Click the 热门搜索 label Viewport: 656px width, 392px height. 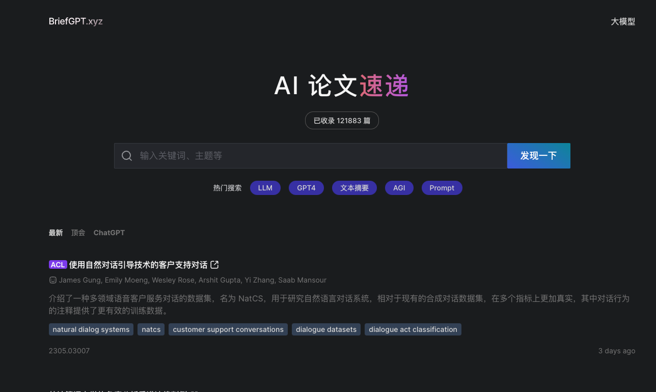coord(228,188)
